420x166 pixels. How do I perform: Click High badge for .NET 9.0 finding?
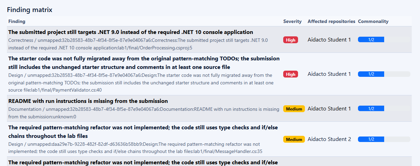pyautogui.click(x=290, y=40)
